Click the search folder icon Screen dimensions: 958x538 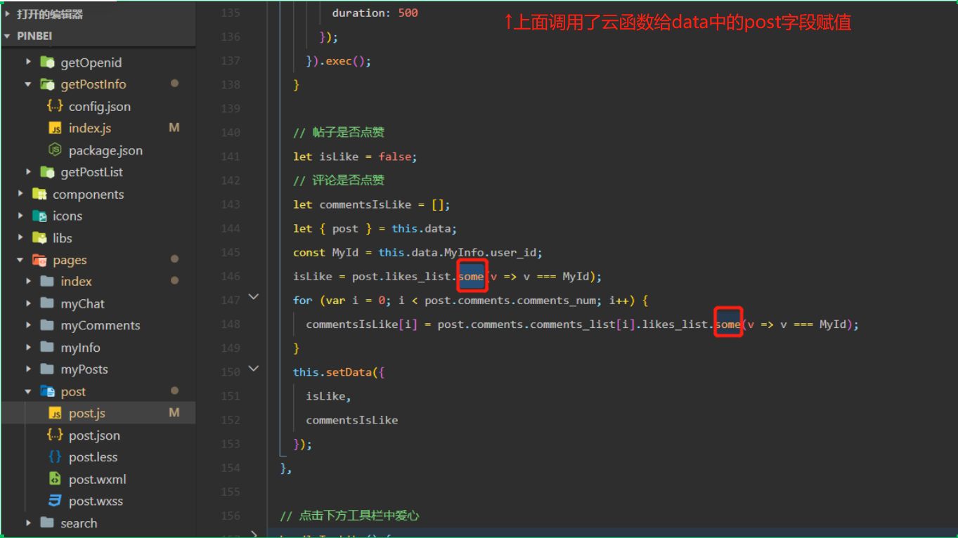tap(47, 523)
